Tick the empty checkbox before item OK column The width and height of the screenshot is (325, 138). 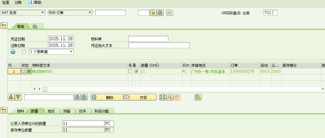[130, 72]
